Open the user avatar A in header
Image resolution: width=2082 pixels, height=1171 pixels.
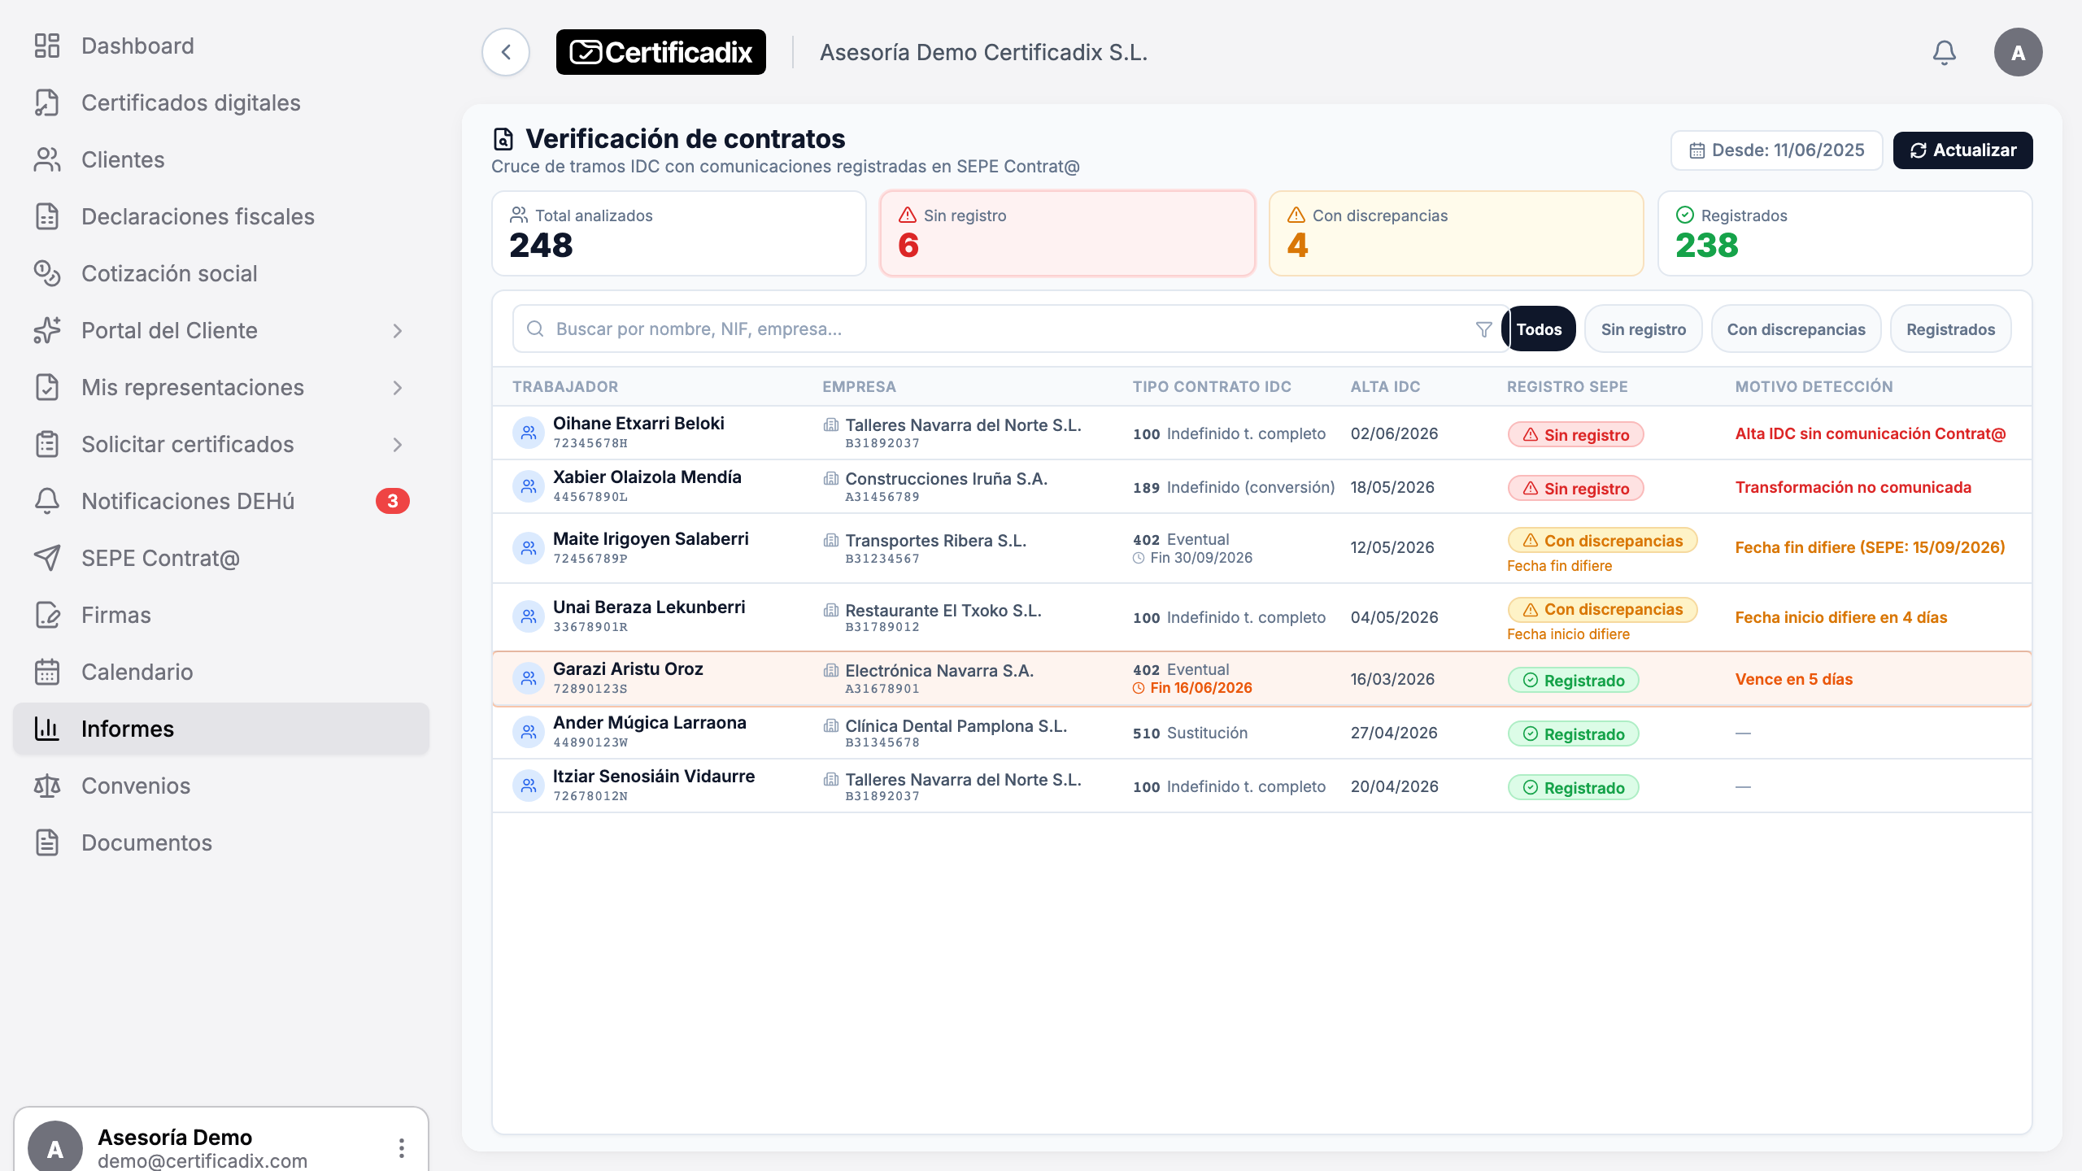pyautogui.click(x=2018, y=53)
